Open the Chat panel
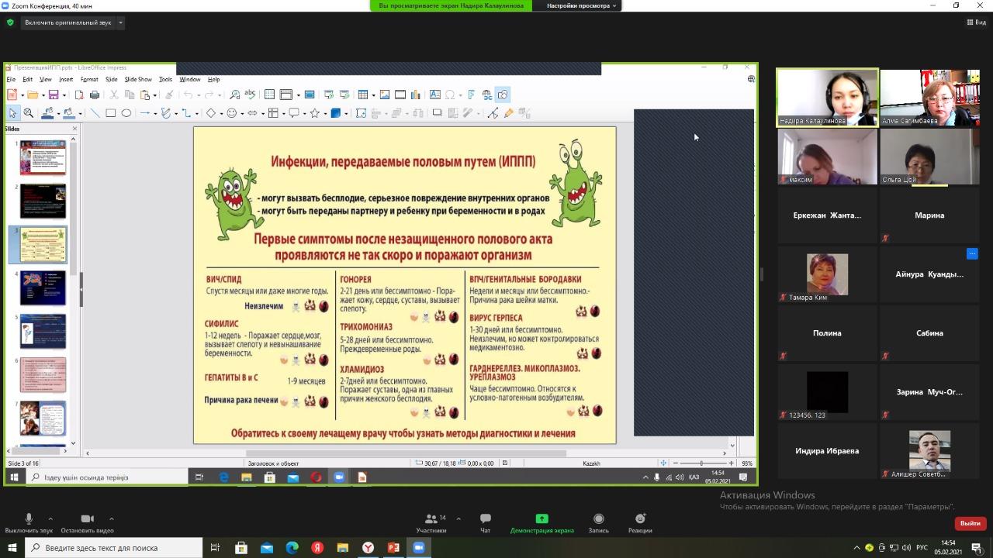This screenshot has height=558, width=993. (x=485, y=523)
